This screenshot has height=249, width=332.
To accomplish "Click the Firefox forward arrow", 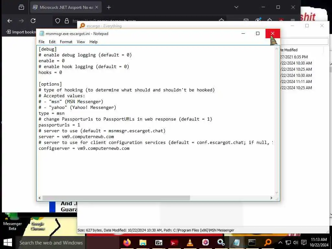I will pos(21,21).
